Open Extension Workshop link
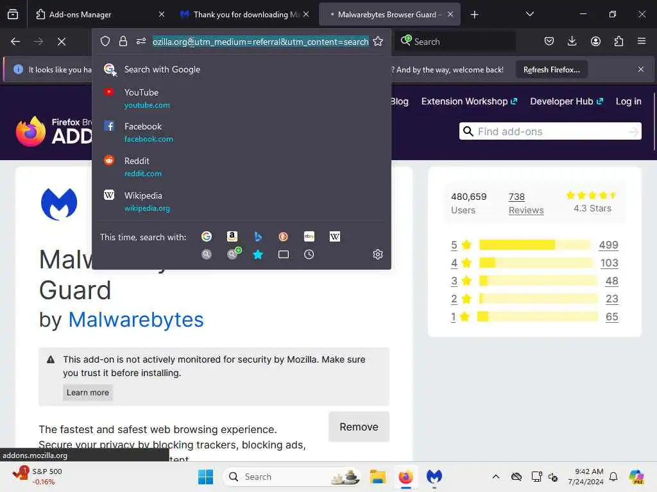657x492 pixels. pos(469,101)
